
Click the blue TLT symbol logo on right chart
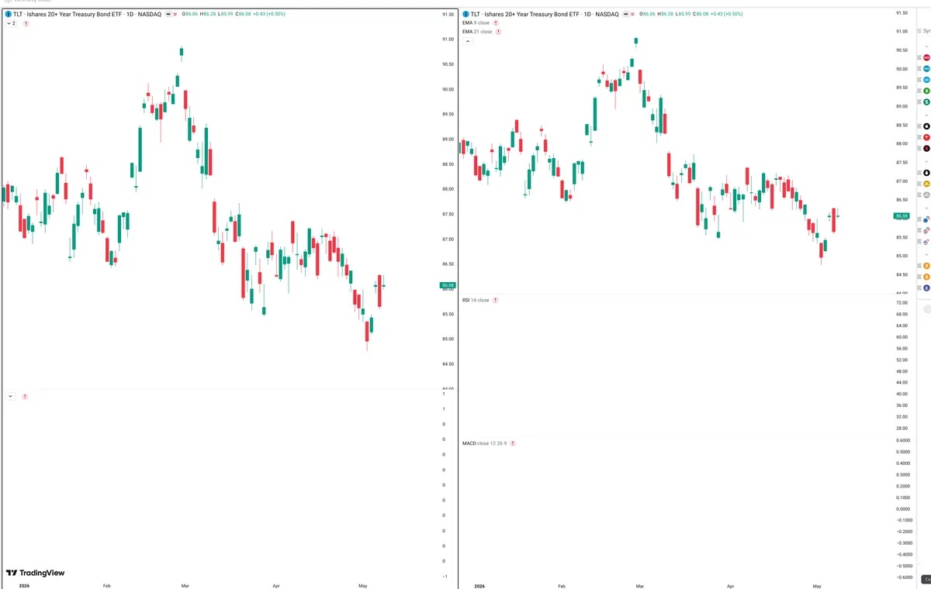(x=467, y=15)
